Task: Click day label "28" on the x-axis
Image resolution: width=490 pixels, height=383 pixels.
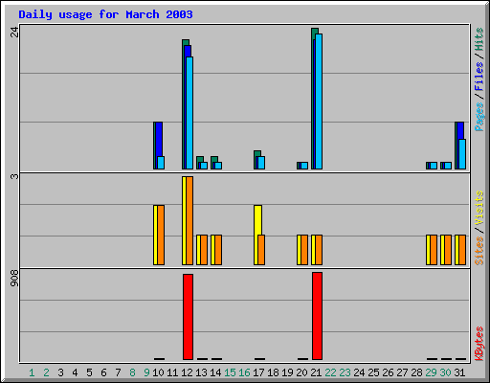Action: (x=416, y=372)
